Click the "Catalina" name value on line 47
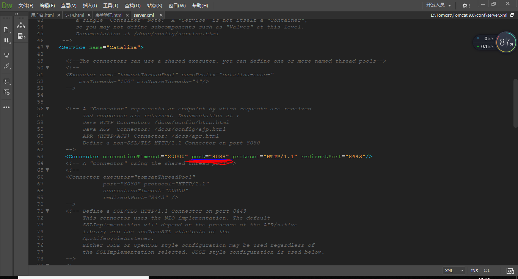 coord(124,47)
